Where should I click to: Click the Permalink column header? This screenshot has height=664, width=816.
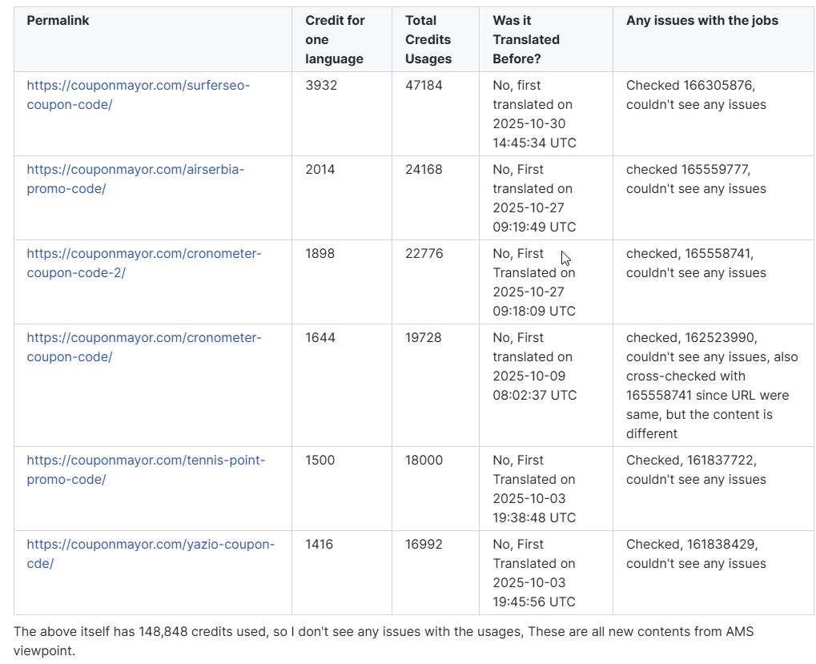(x=58, y=21)
